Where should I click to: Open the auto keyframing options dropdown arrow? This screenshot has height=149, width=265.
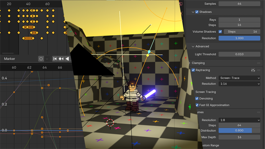47,59
